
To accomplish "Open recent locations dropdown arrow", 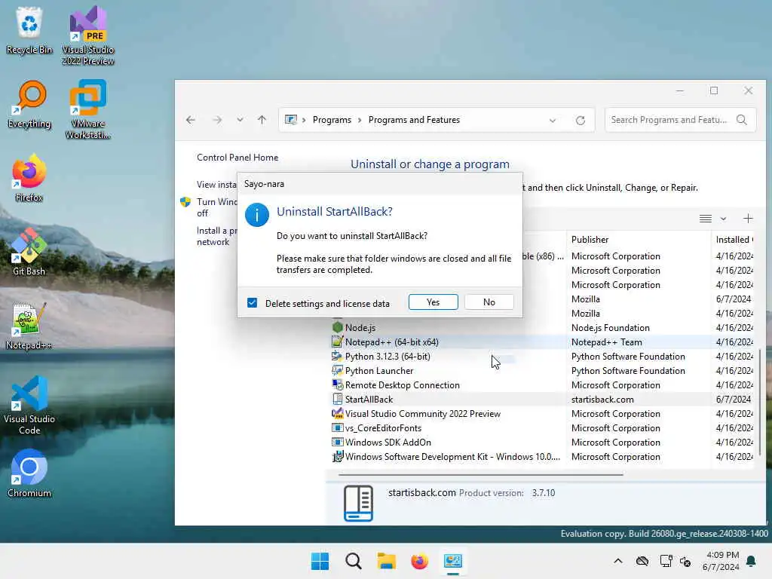I will 240,120.
